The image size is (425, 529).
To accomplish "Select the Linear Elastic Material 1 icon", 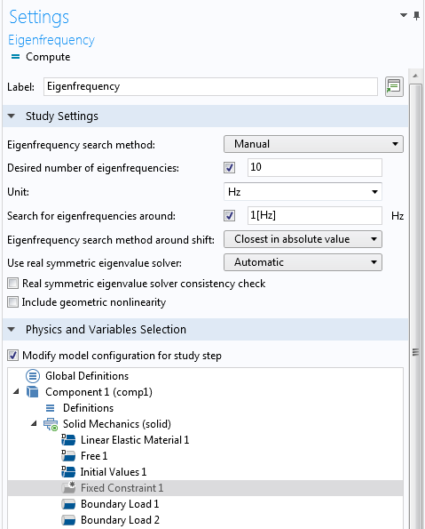I will click(68, 440).
